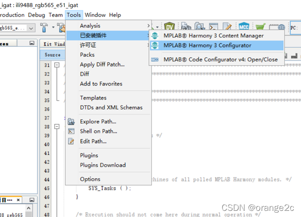The width and height of the screenshot is (301, 217).
Task: Select Packs menu entry
Action: 108,55
